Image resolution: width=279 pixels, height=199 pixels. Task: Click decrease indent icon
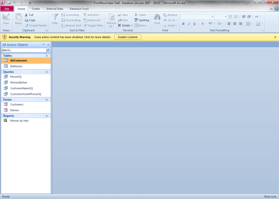tap(244, 17)
